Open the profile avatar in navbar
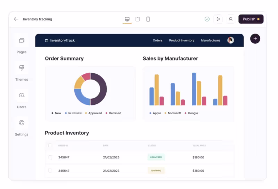Viewport: 278px width, 189px height. point(231,40)
